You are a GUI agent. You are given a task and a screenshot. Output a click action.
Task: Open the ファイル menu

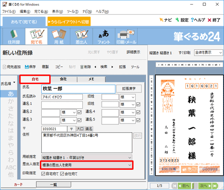pyautogui.click(x=9, y=12)
